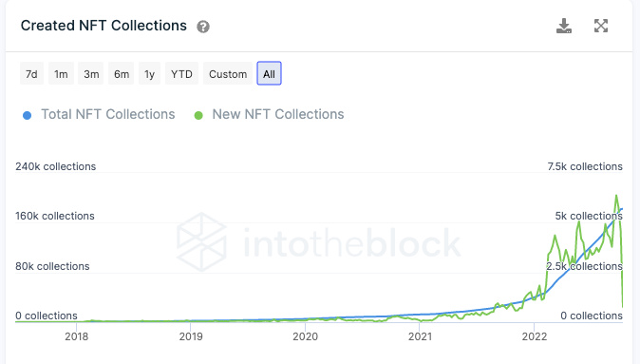The height and width of the screenshot is (364, 640).
Task: Click the 2022 x-axis label
Action: point(535,336)
